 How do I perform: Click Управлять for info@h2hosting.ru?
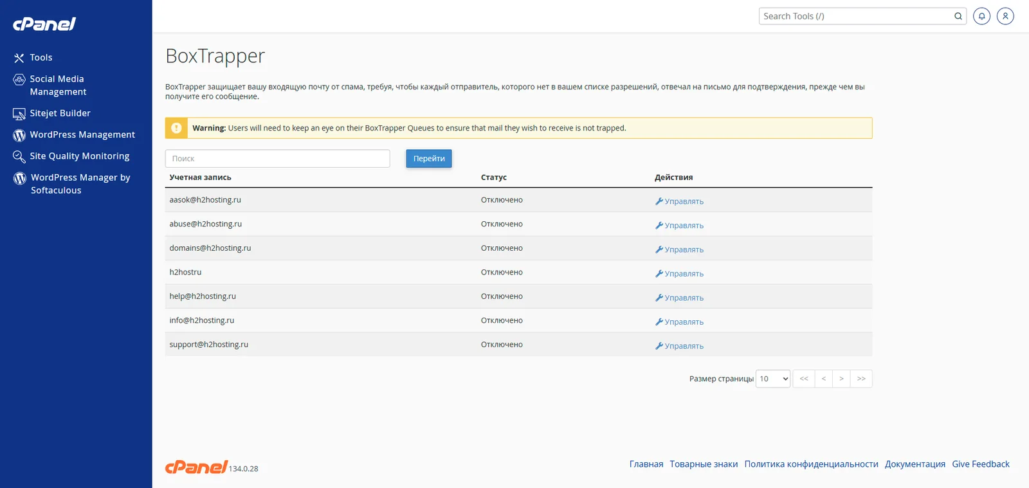click(x=684, y=322)
